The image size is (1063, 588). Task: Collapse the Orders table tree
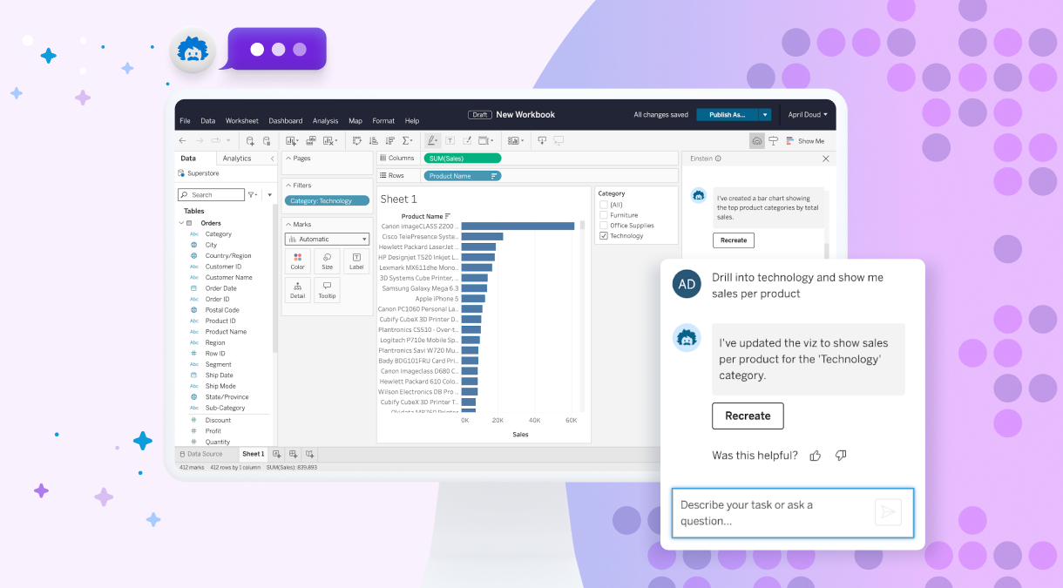click(181, 223)
